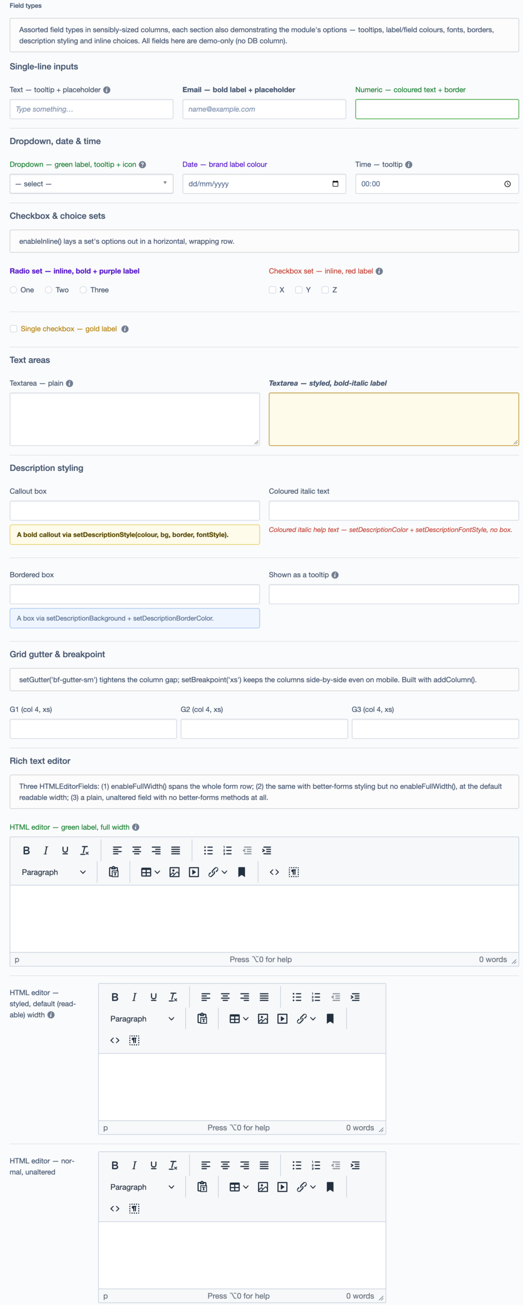Align center in the styled default-width editor
Screen dimensions: 523x1305
tap(225, 997)
